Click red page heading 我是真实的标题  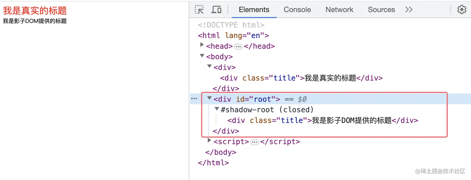(x=35, y=11)
